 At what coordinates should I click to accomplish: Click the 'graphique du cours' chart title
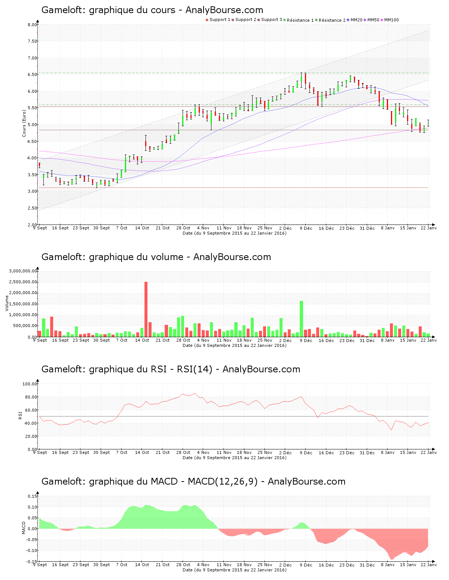click(152, 10)
